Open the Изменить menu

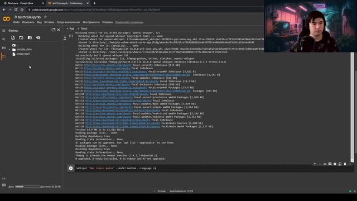(x=28, y=22)
